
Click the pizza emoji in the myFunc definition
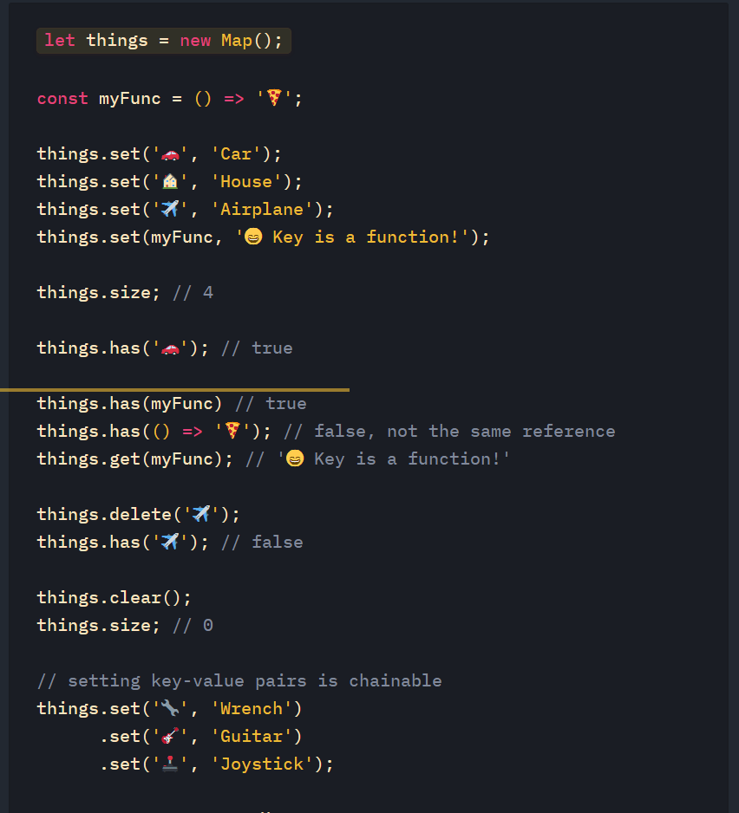coord(274,99)
